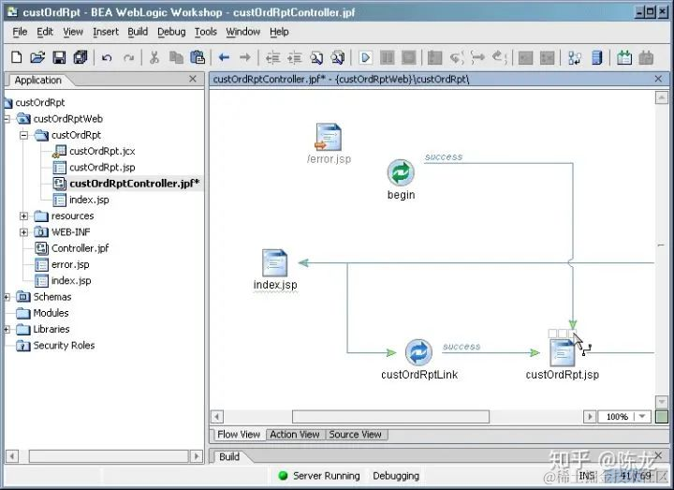
Task: Expand the Libraries node
Action: [7, 330]
